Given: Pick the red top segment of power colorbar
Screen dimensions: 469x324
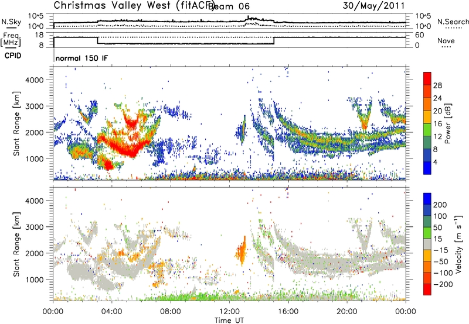Looking at the screenshot, I should (427, 78).
